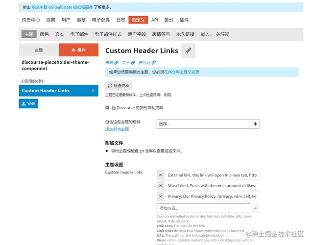
Task: Check for updates with 检查更新 button
Action: pyautogui.click(x=119, y=85)
